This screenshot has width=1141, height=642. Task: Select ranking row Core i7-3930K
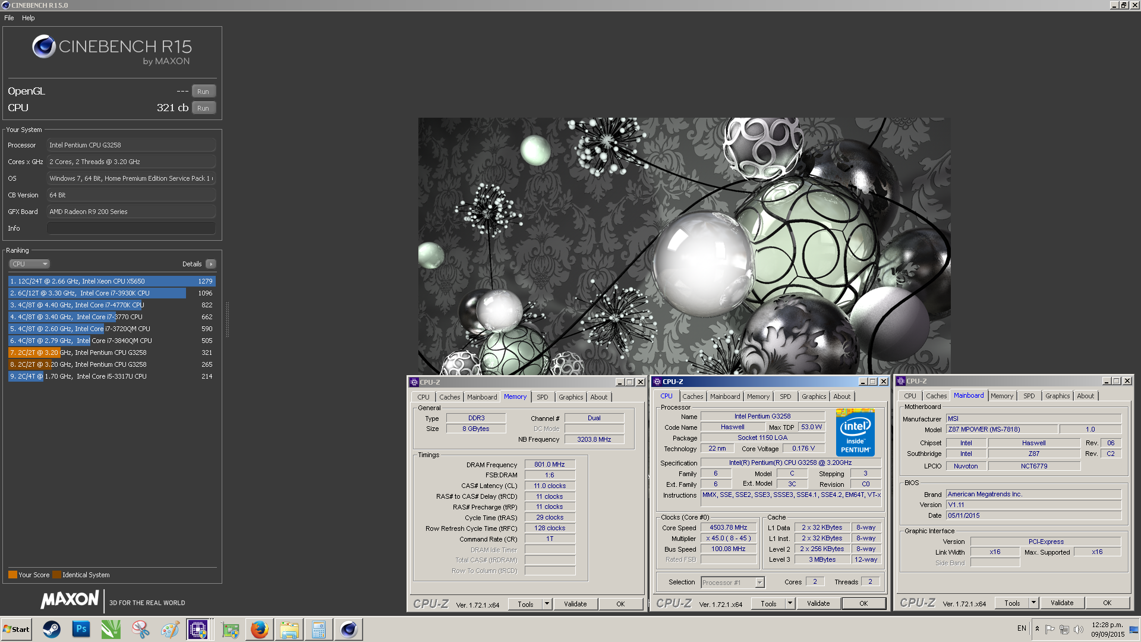point(112,293)
